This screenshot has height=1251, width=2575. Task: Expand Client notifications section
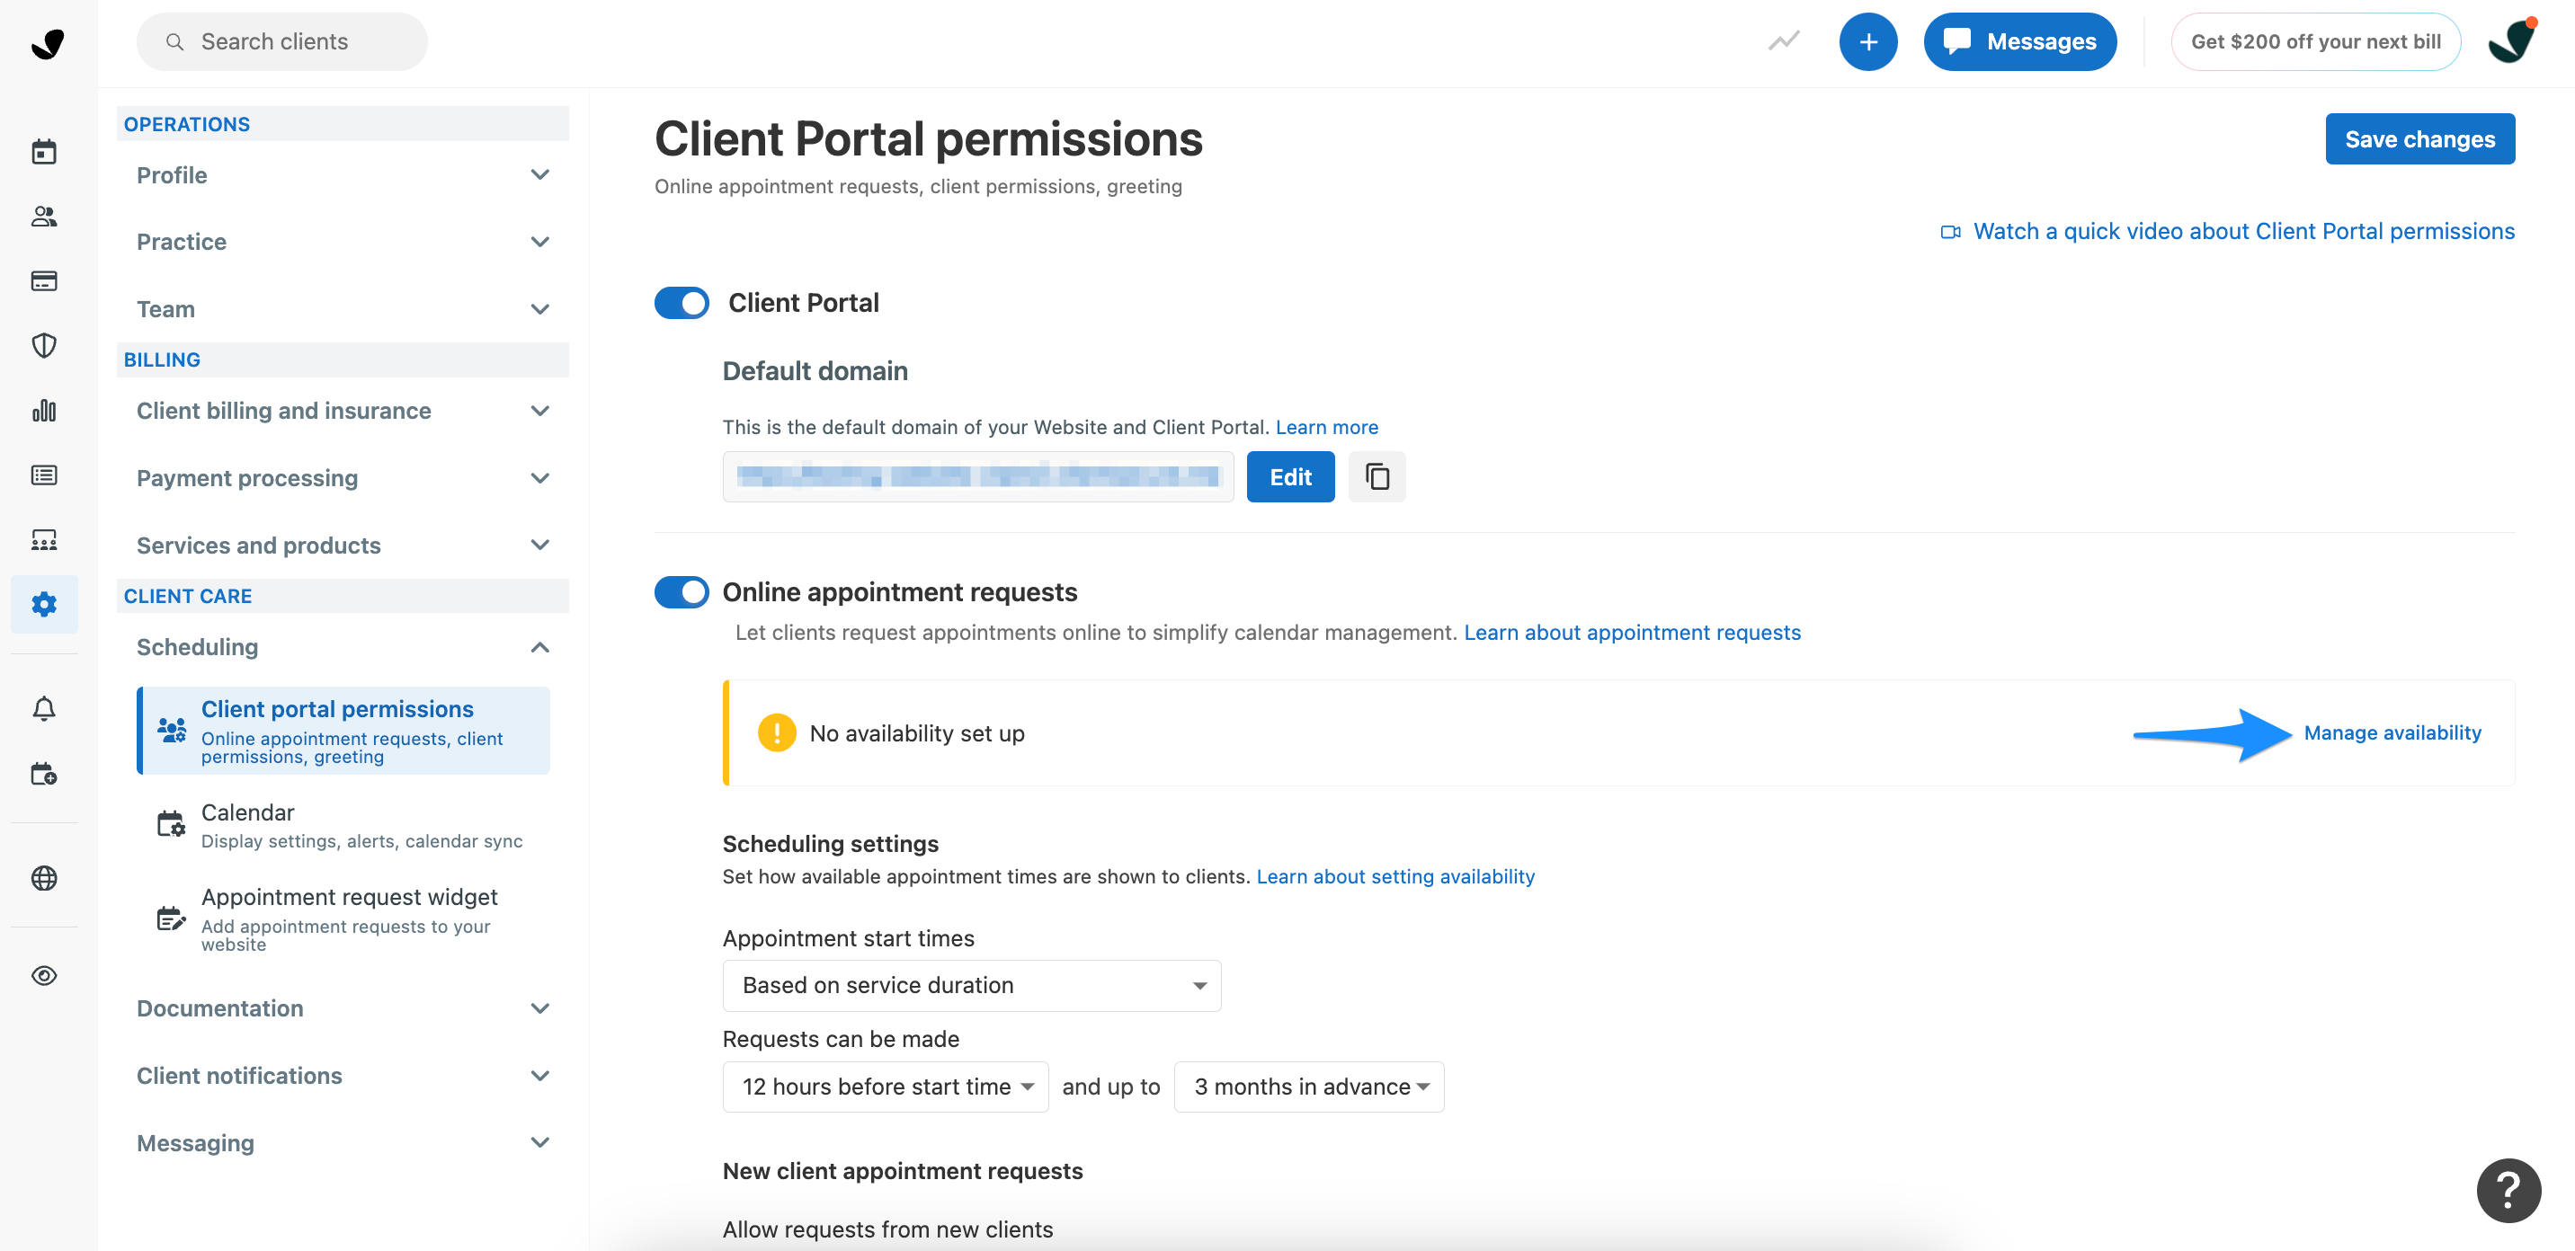click(x=343, y=1075)
